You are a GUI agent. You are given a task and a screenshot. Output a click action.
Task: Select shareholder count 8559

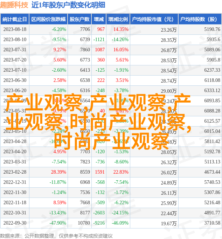pyautogui.click(x=85, y=172)
